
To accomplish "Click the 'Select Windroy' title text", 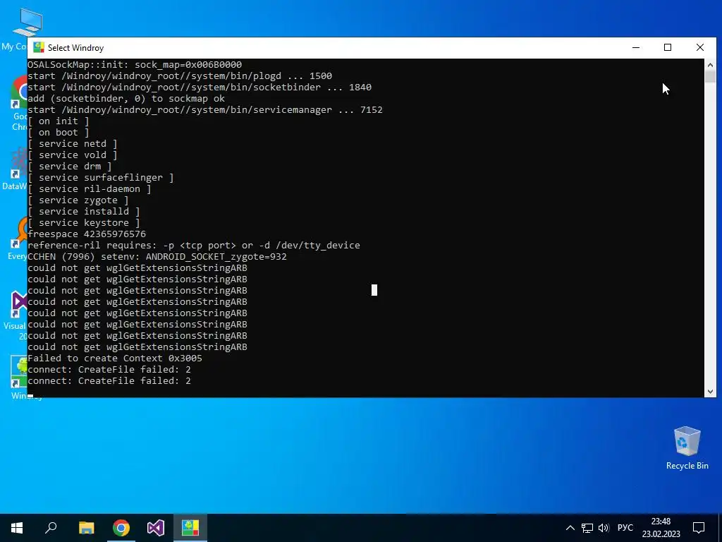I will (75, 48).
